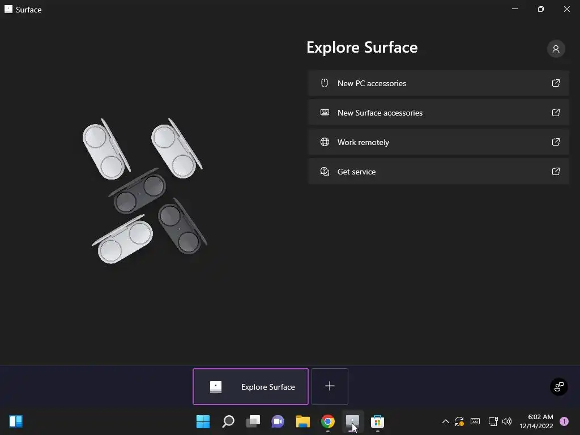Open the notification badge in the taskbar
The width and height of the screenshot is (580, 435).
[564, 421]
